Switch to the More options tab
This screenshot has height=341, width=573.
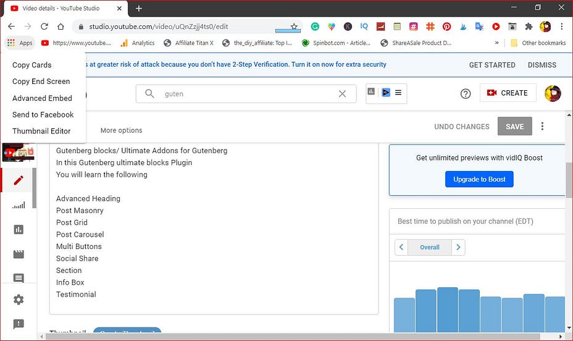pos(121,130)
